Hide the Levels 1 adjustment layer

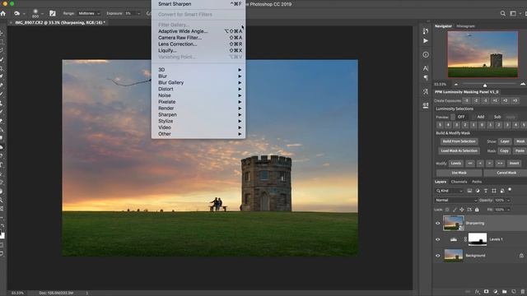(x=437, y=239)
